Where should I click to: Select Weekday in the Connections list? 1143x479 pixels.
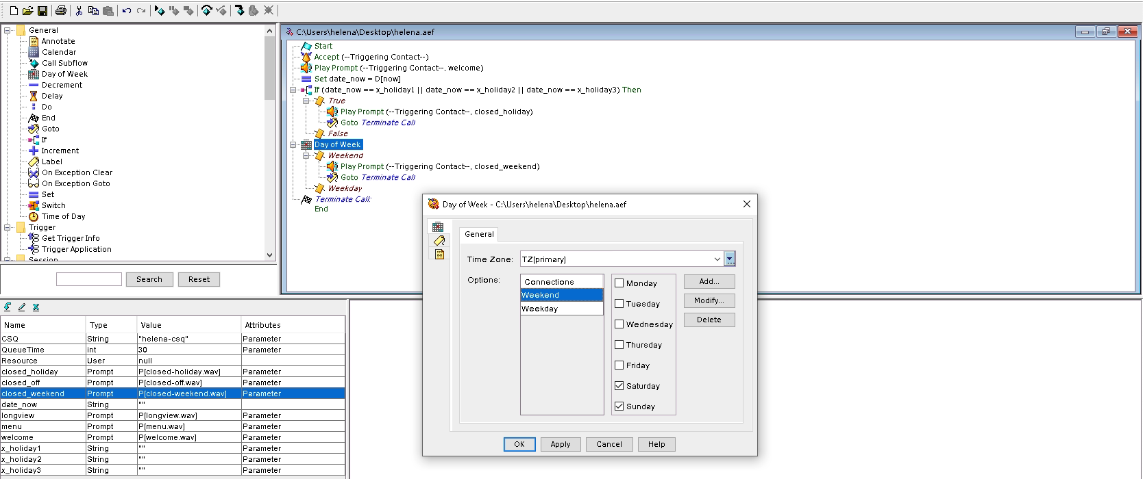click(x=561, y=309)
